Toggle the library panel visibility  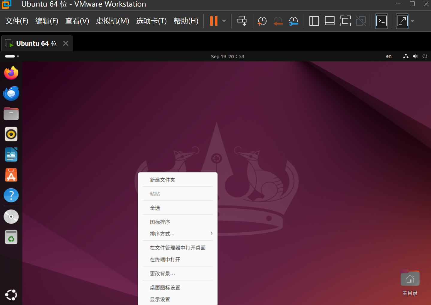point(314,21)
